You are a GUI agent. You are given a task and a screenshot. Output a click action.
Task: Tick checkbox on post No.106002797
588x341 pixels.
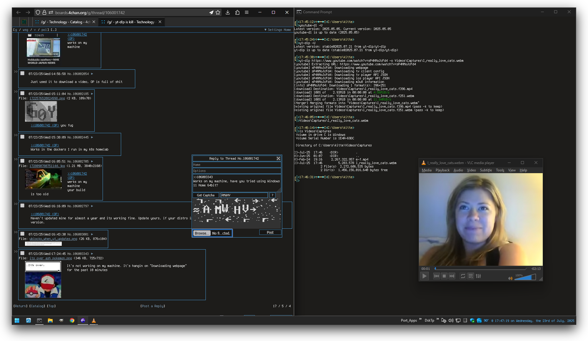pos(22,206)
